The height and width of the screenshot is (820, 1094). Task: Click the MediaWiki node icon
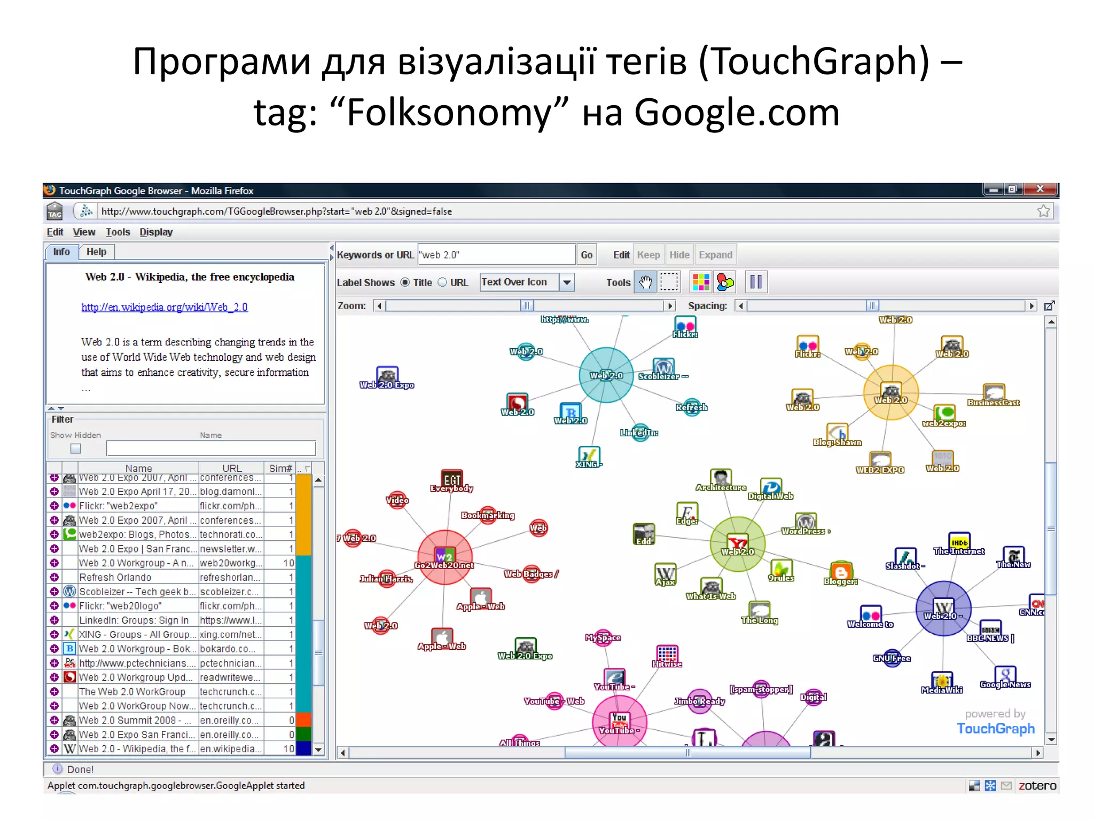point(942,681)
